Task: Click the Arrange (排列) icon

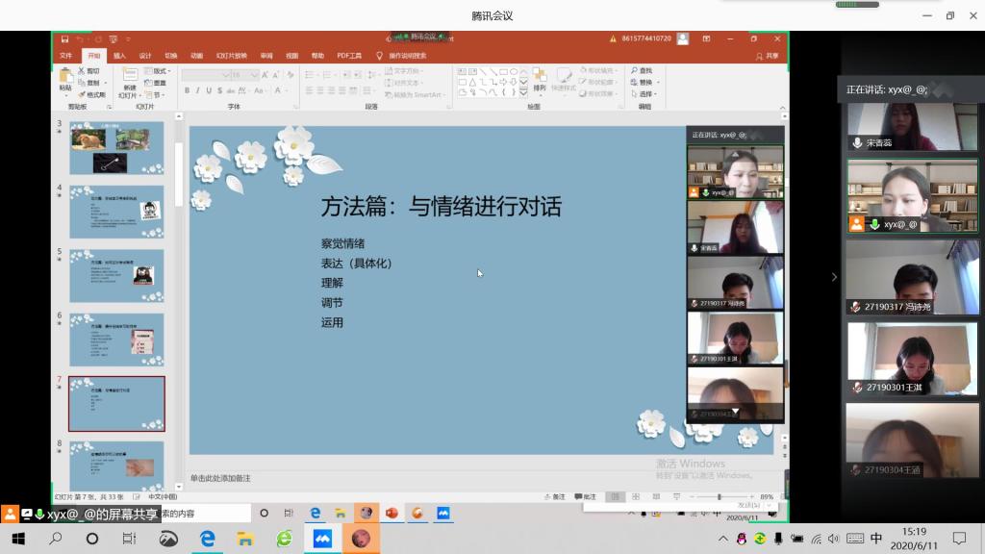Action: pos(540,76)
